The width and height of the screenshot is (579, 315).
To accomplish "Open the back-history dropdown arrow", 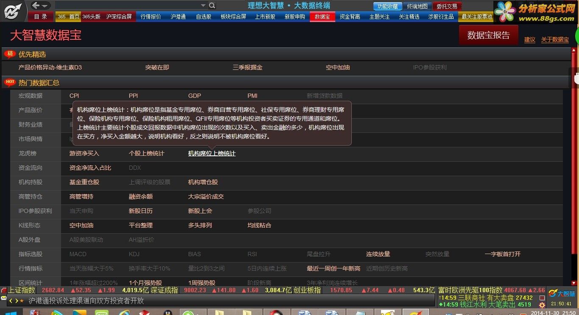I will click(46, 6).
